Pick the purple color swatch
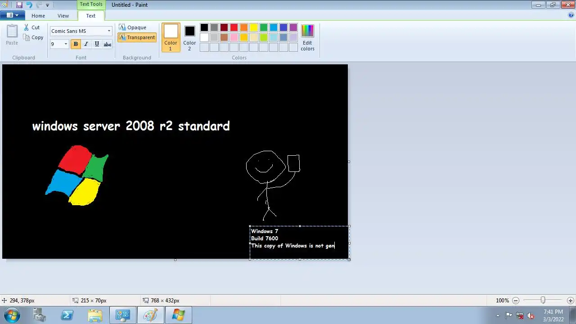 (x=293, y=27)
